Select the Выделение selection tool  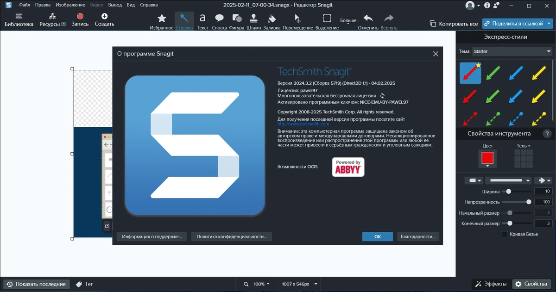point(327,21)
